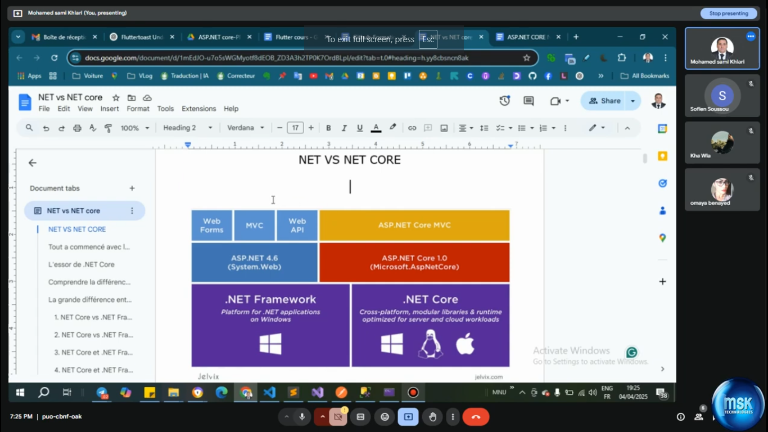Screen dimensions: 768x432
Task: Switch to the Fluttertoast browser tab
Action: point(141,37)
